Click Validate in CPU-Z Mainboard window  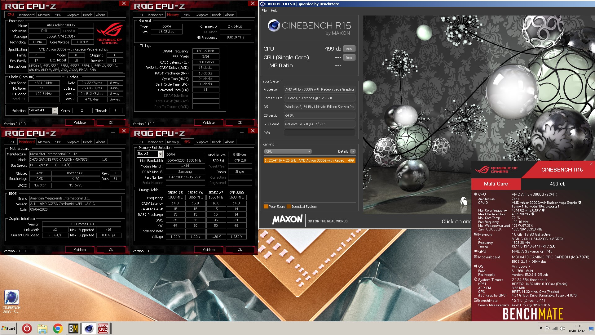(x=80, y=250)
